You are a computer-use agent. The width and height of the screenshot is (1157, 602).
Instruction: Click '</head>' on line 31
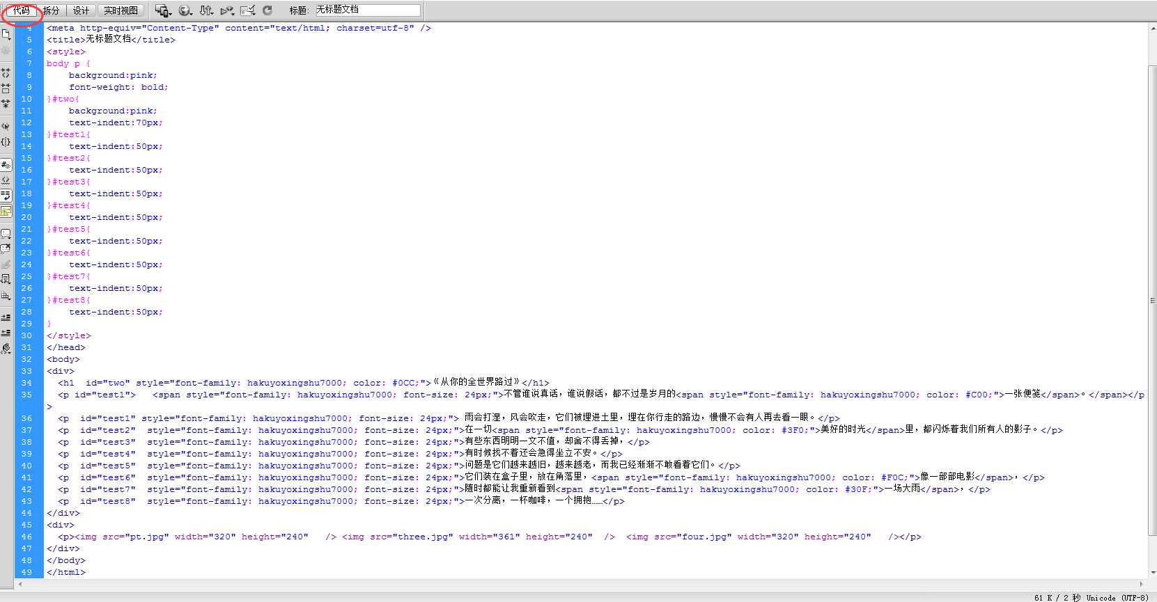click(66, 347)
